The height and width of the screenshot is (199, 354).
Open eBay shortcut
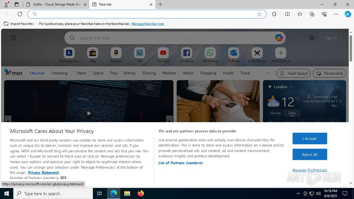click(x=93, y=55)
